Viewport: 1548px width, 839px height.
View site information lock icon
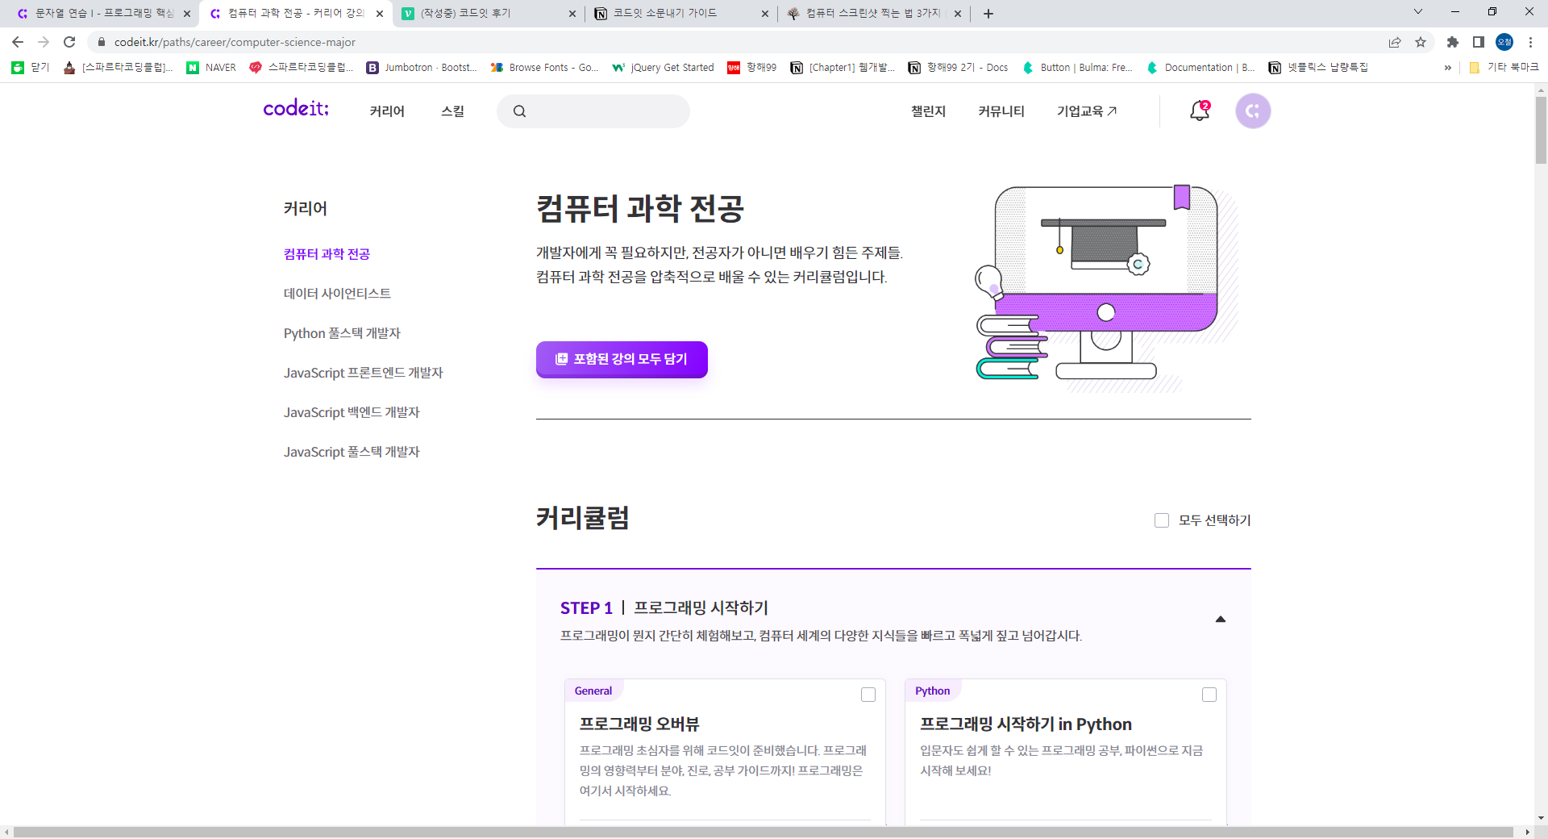[101, 42]
